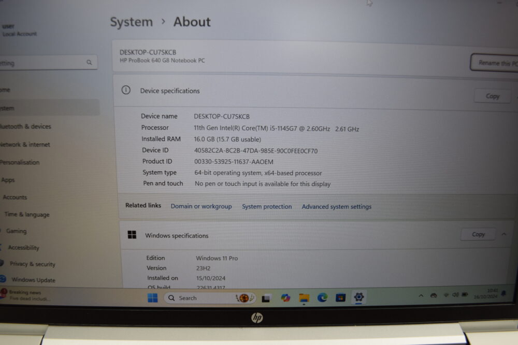
Task: Open Privacy & security settings
Action: tap(32, 264)
